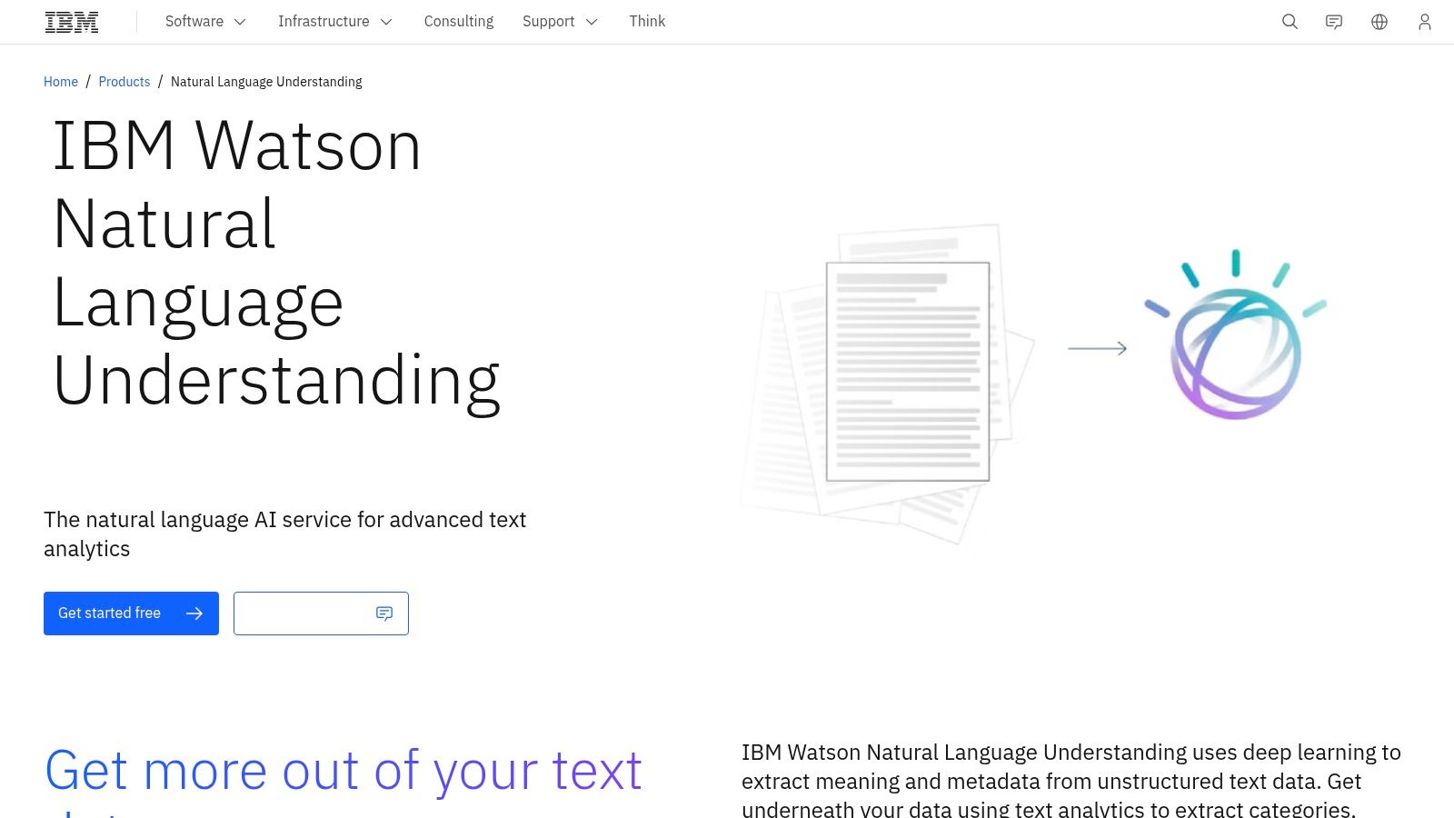Click the Watson globe illustration
Image resolution: width=1454 pixels, height=818 pixels.
tap(1236, 334)
